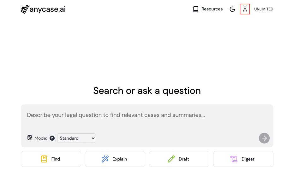Toggle dark mode with the moon icon
Viewport: 293px width, 177px height.
[x=232, y=9]
